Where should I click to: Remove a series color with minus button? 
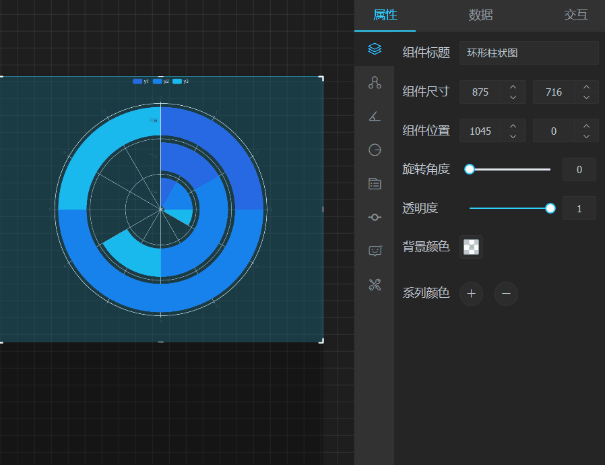click(x=506, y=294)
